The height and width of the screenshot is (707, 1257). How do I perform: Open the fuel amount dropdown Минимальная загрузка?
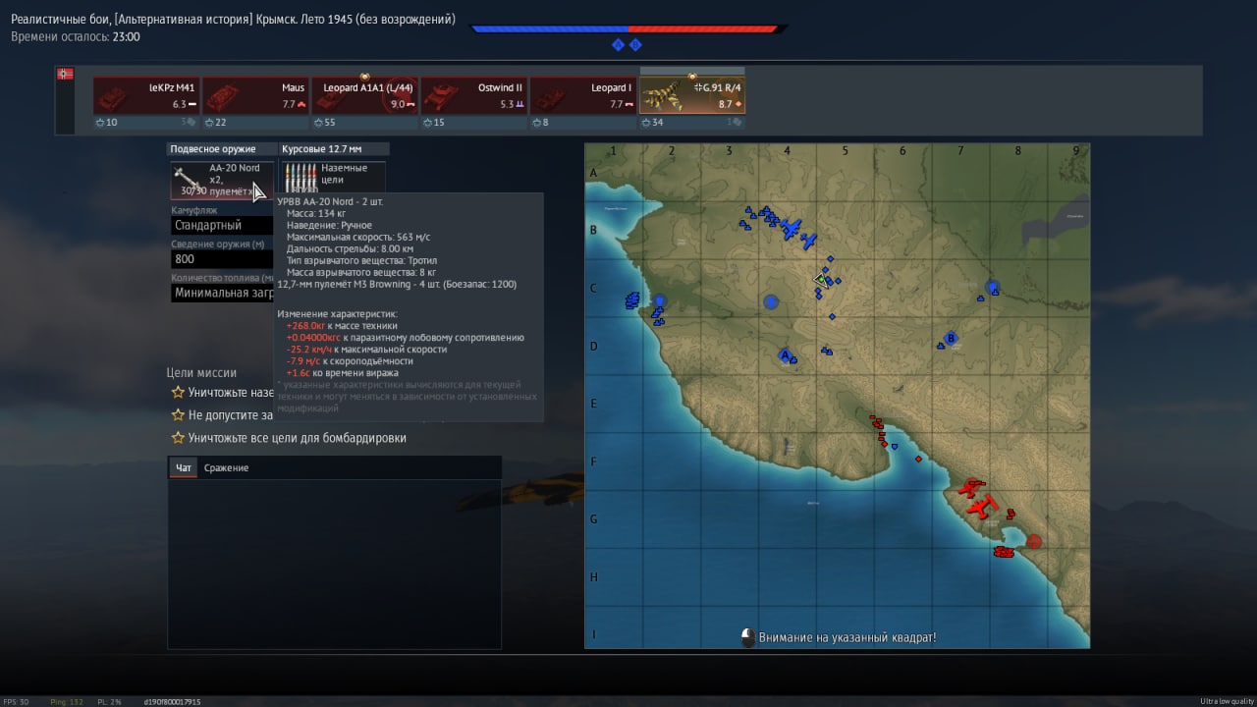point(222,293)
